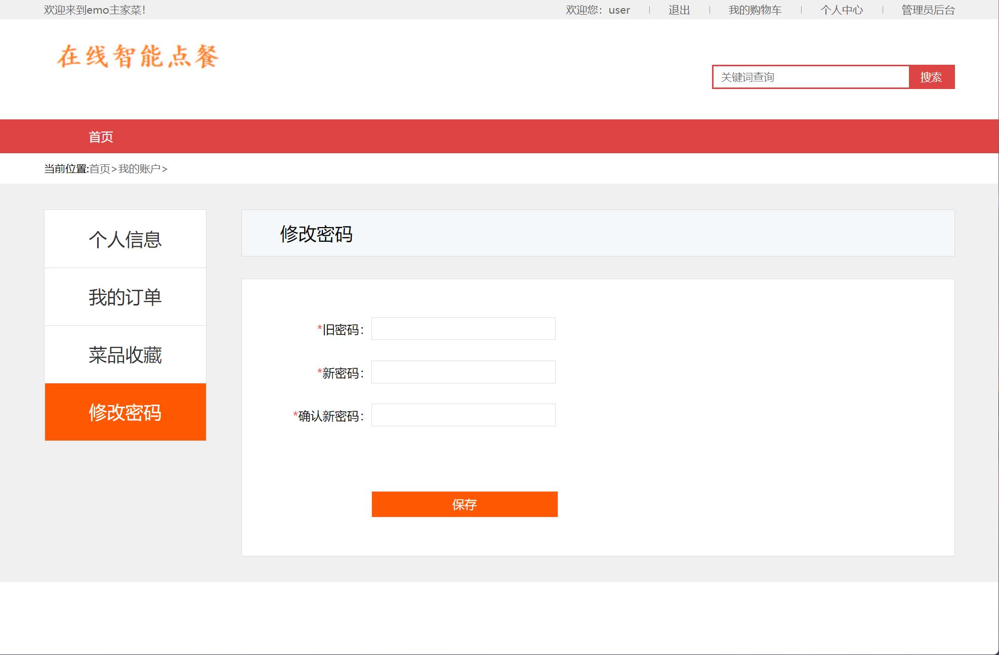This screenshot has height=655, width=999.
Task: Open the 我的订单 sidebar section
Action: [x=125, y=296]
